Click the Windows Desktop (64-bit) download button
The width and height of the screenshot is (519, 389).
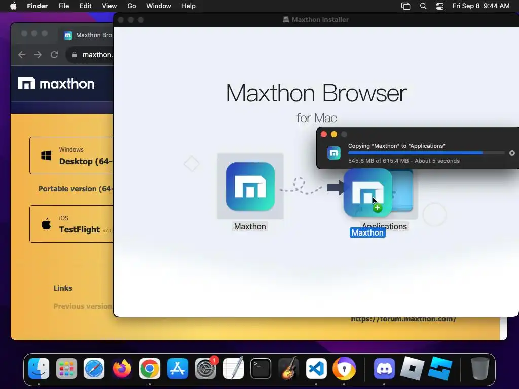click(71, 155)
